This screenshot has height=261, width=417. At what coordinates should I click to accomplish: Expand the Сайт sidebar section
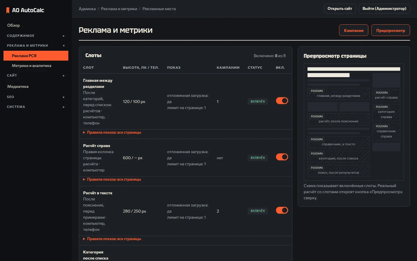coord(36,75)
